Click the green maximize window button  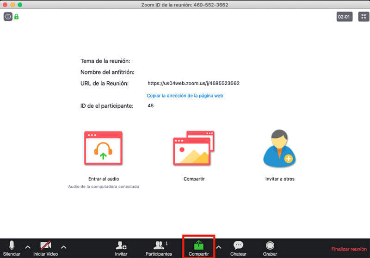[x=20, y=5]
